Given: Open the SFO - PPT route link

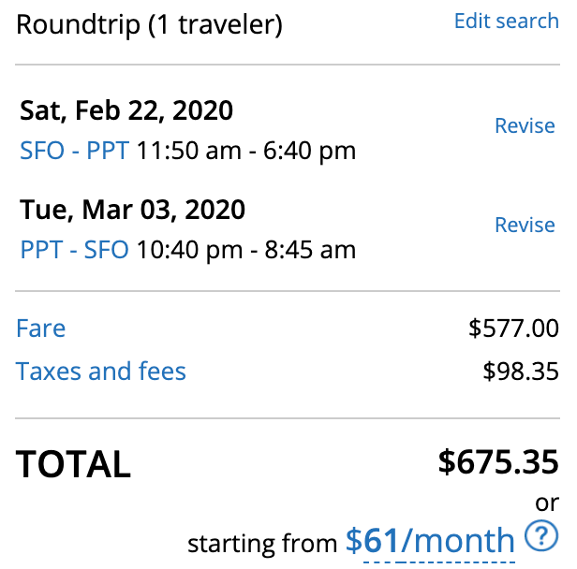Looking at the screenshot, I should tap(75, 151).
